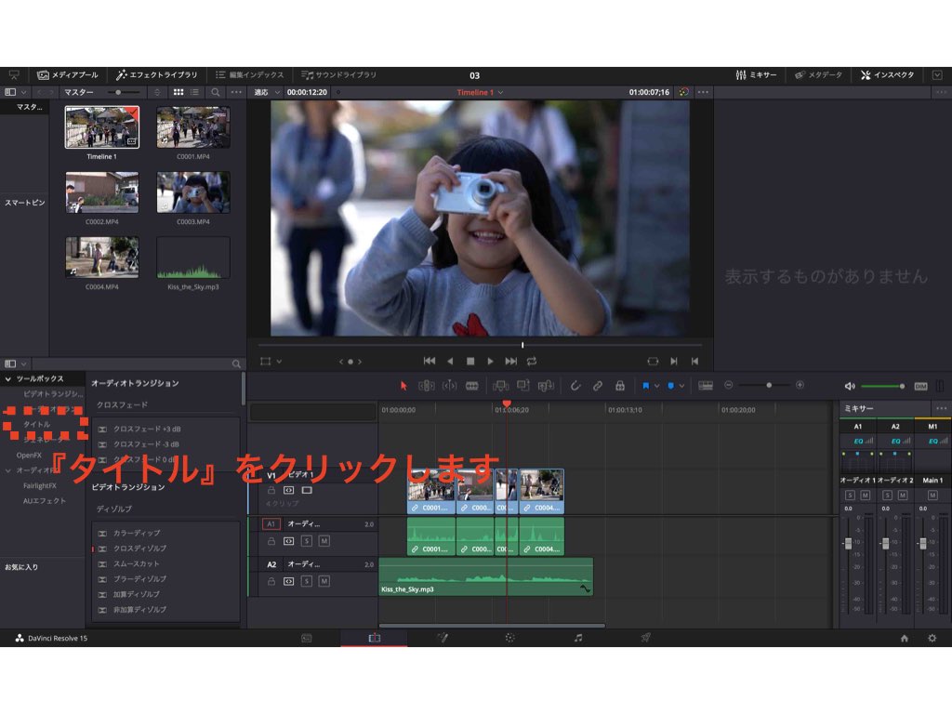
Task: Choose the クロスディゾルブ video transition
Action: pos(139,548)
